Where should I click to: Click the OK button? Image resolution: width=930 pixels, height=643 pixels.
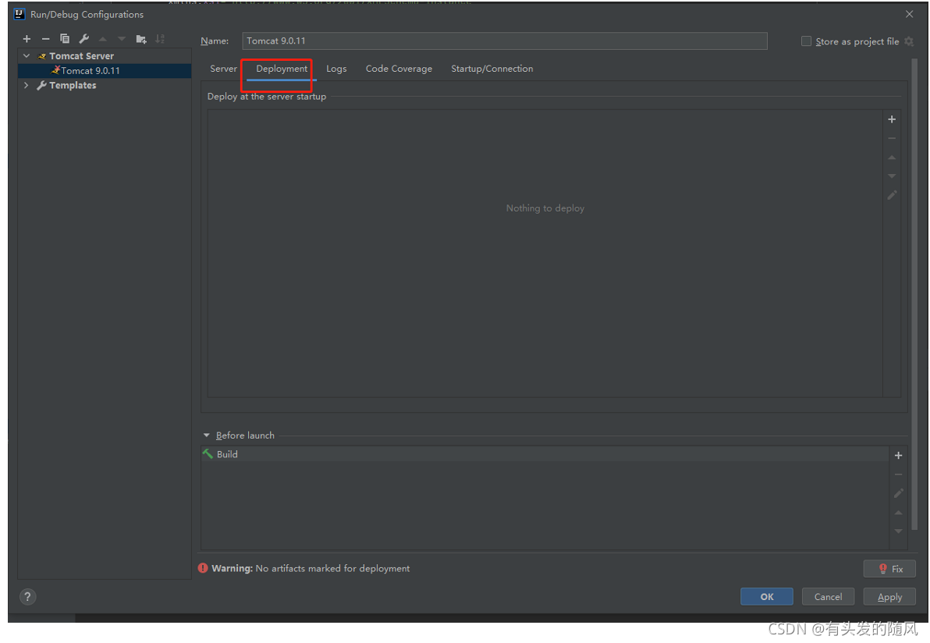pyautogui.click(x=766, y=597)
